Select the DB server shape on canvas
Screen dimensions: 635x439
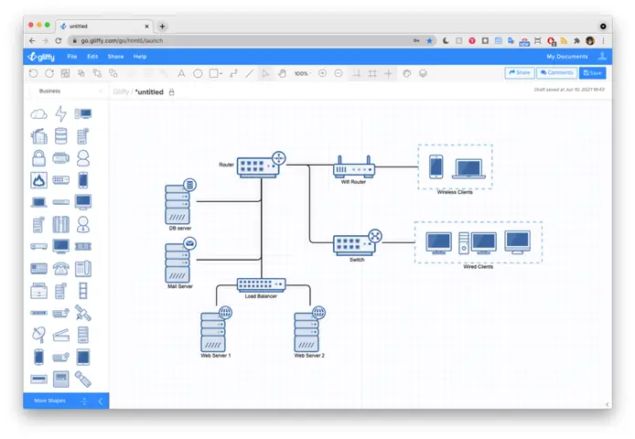coord(180,201)
